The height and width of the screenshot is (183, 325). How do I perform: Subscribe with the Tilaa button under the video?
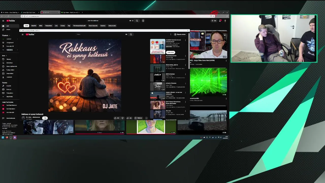click(x=45, y=118)
